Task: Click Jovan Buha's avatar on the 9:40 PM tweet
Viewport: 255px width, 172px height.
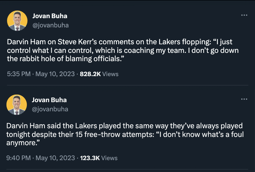Action: (x=17, y=105)
